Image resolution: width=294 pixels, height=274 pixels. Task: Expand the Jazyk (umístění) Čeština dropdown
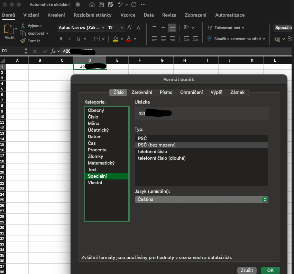click(x=265, y=200)
